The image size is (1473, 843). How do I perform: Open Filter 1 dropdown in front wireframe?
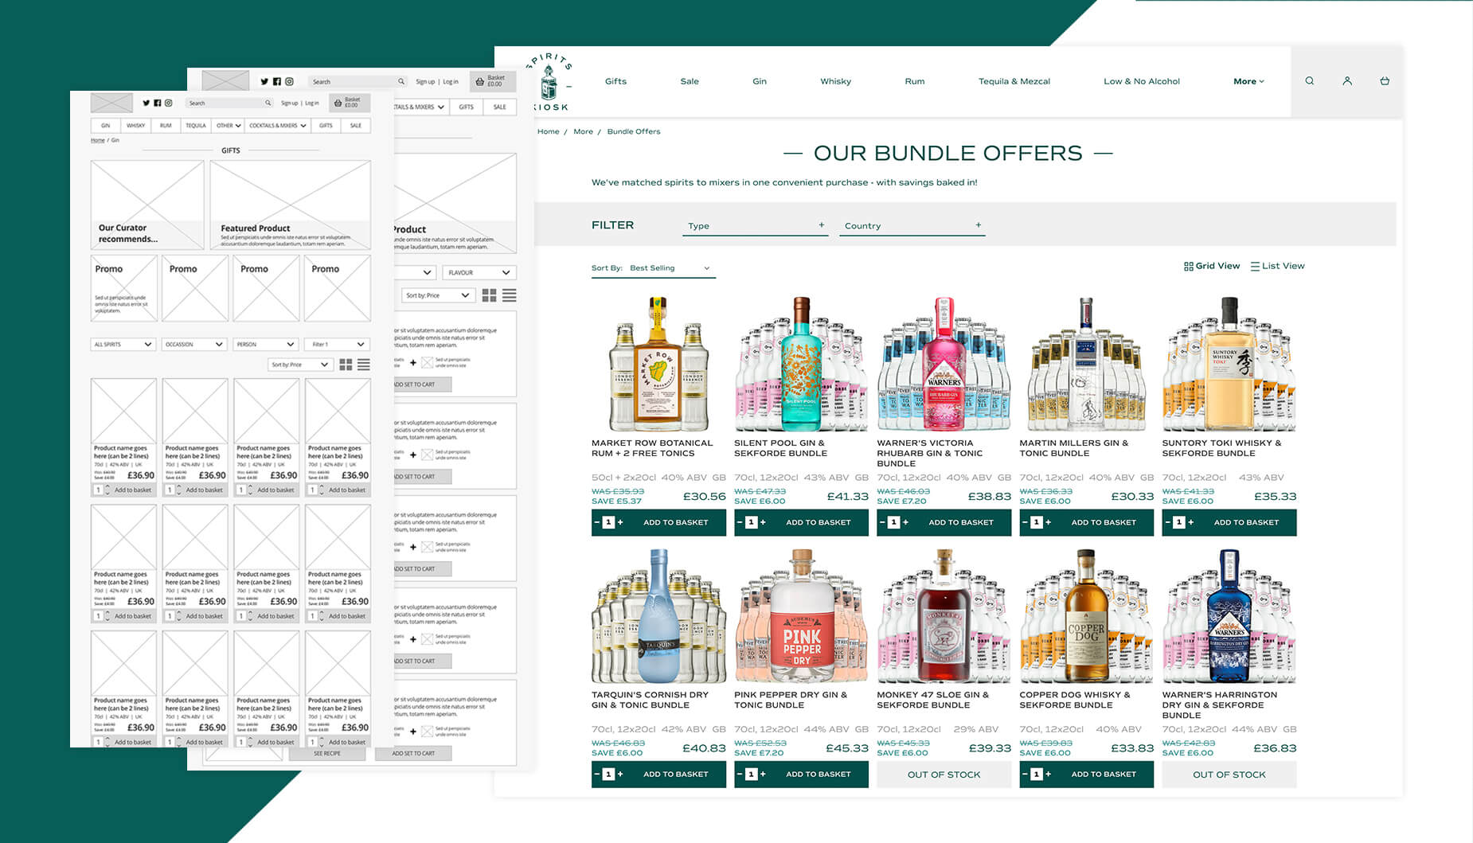point(338,345)
